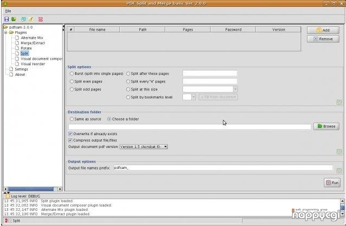Viewport: 346px width, 226px height.
Task: Click the help icon in Split options panel
Action: point(339,102)
